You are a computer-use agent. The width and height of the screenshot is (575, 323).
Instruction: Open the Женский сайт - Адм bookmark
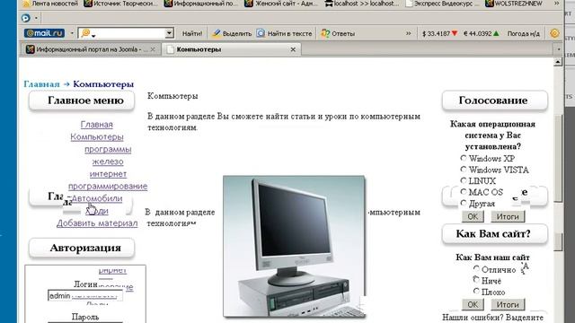[x=281, y=4]
